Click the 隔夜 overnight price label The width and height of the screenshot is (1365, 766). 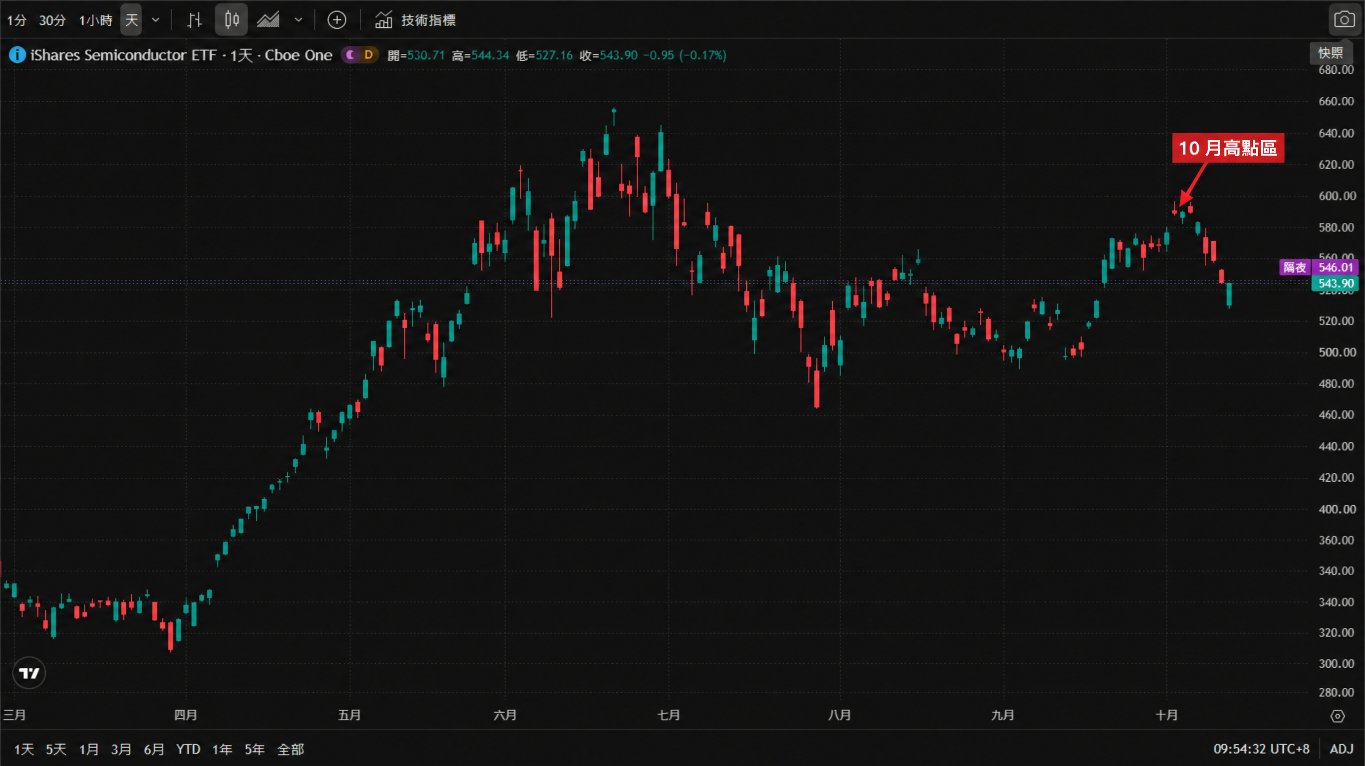pyautogui.click(x=1295, y=267)
